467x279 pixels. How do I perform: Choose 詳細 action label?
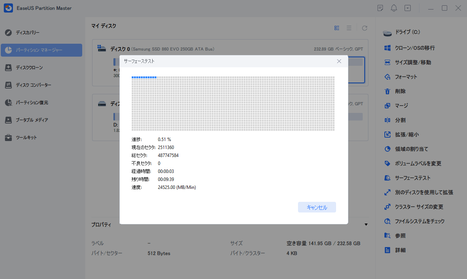tap(400, 250)
